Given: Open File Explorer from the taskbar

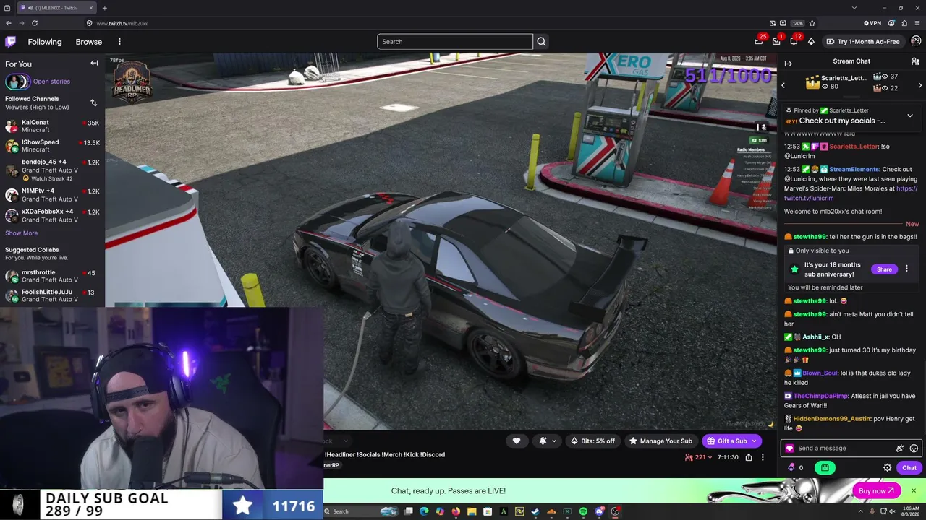Looking at the screenshot, I should point(472,511).
